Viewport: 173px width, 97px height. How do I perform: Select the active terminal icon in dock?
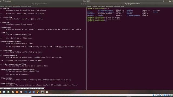42,92
